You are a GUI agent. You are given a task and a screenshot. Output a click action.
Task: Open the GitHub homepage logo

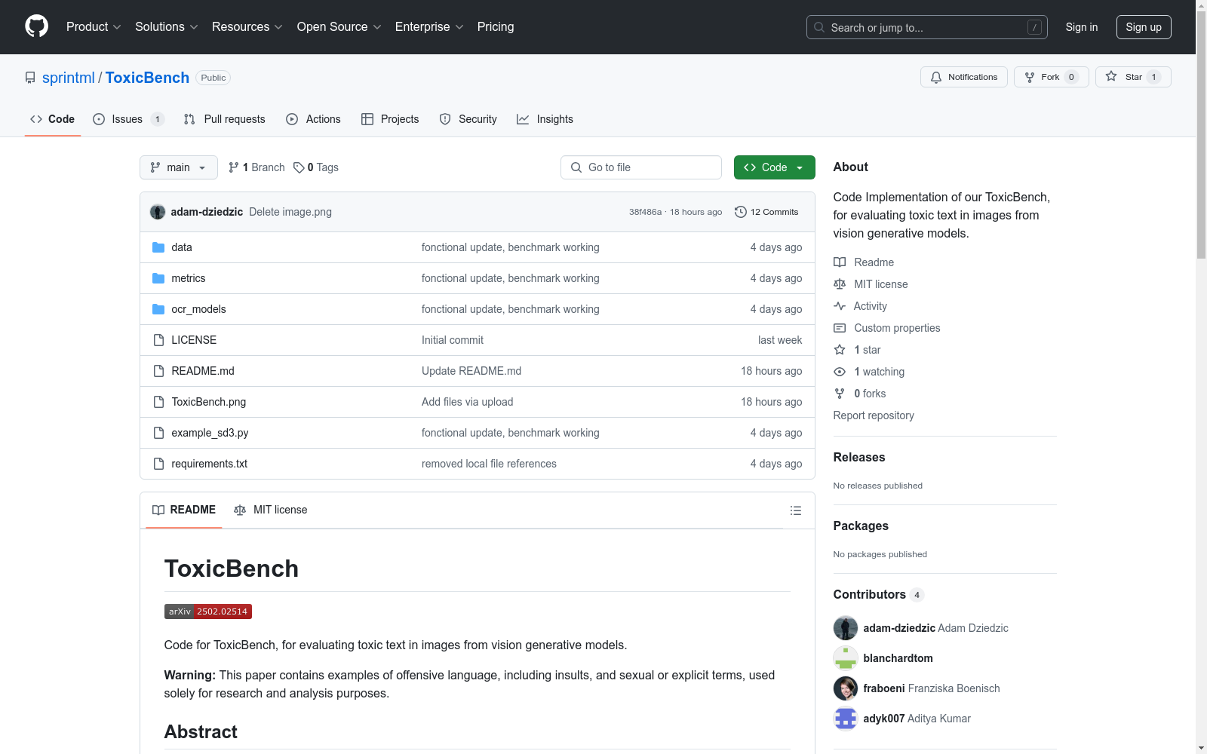[x=36, y=26]
